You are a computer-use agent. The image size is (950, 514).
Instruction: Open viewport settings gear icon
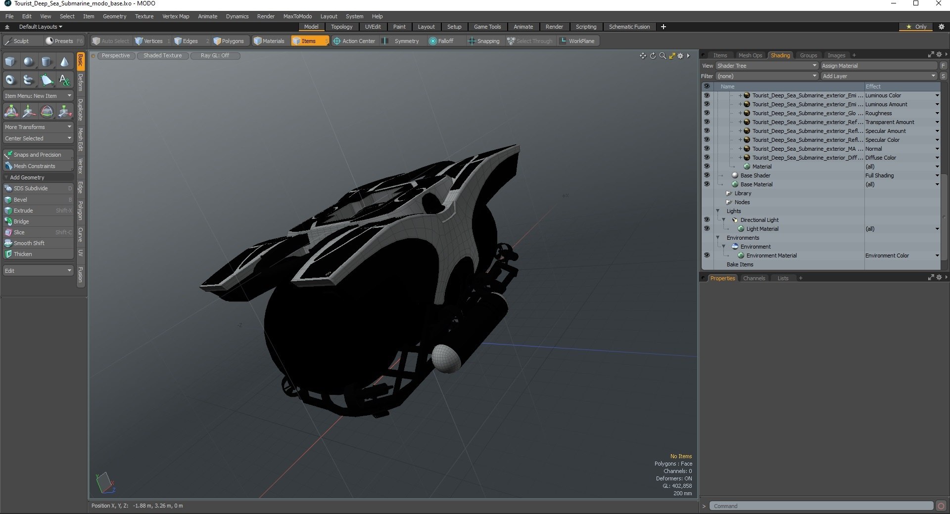680,56
